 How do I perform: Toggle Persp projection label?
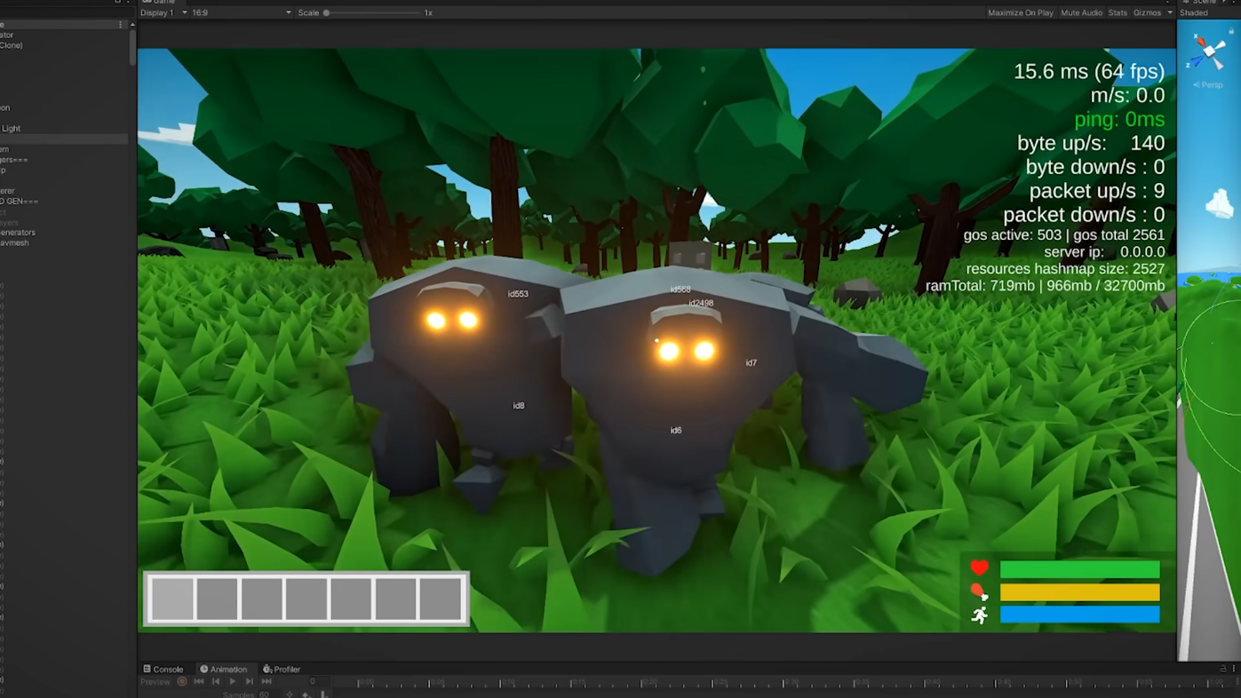[x=1208, y=85]
